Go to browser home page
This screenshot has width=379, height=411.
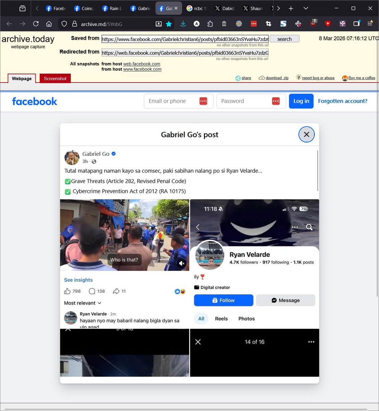click(49, 24)
